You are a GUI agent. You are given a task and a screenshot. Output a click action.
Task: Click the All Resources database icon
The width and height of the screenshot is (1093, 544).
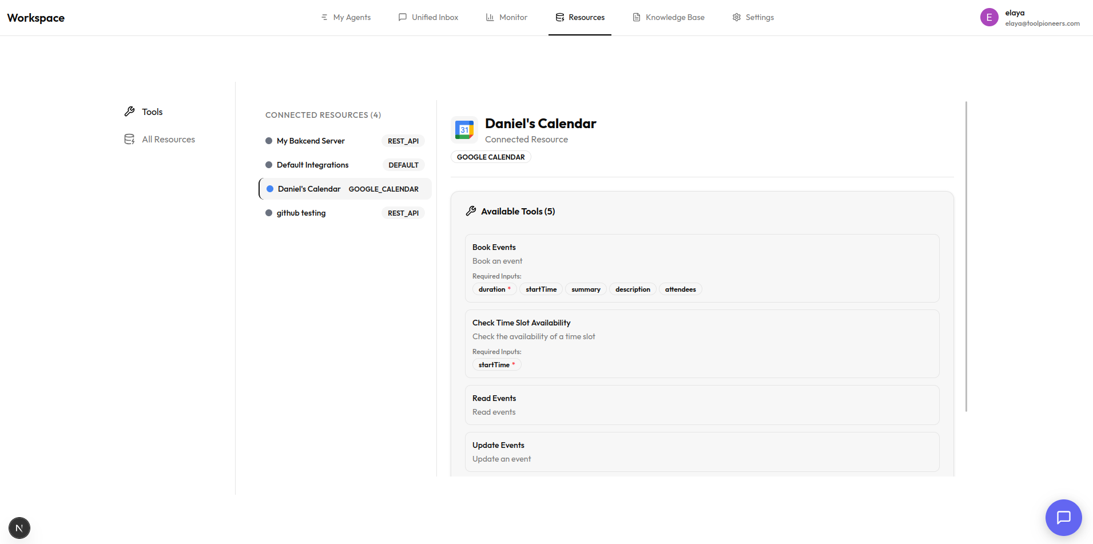(x=129, y=138)
